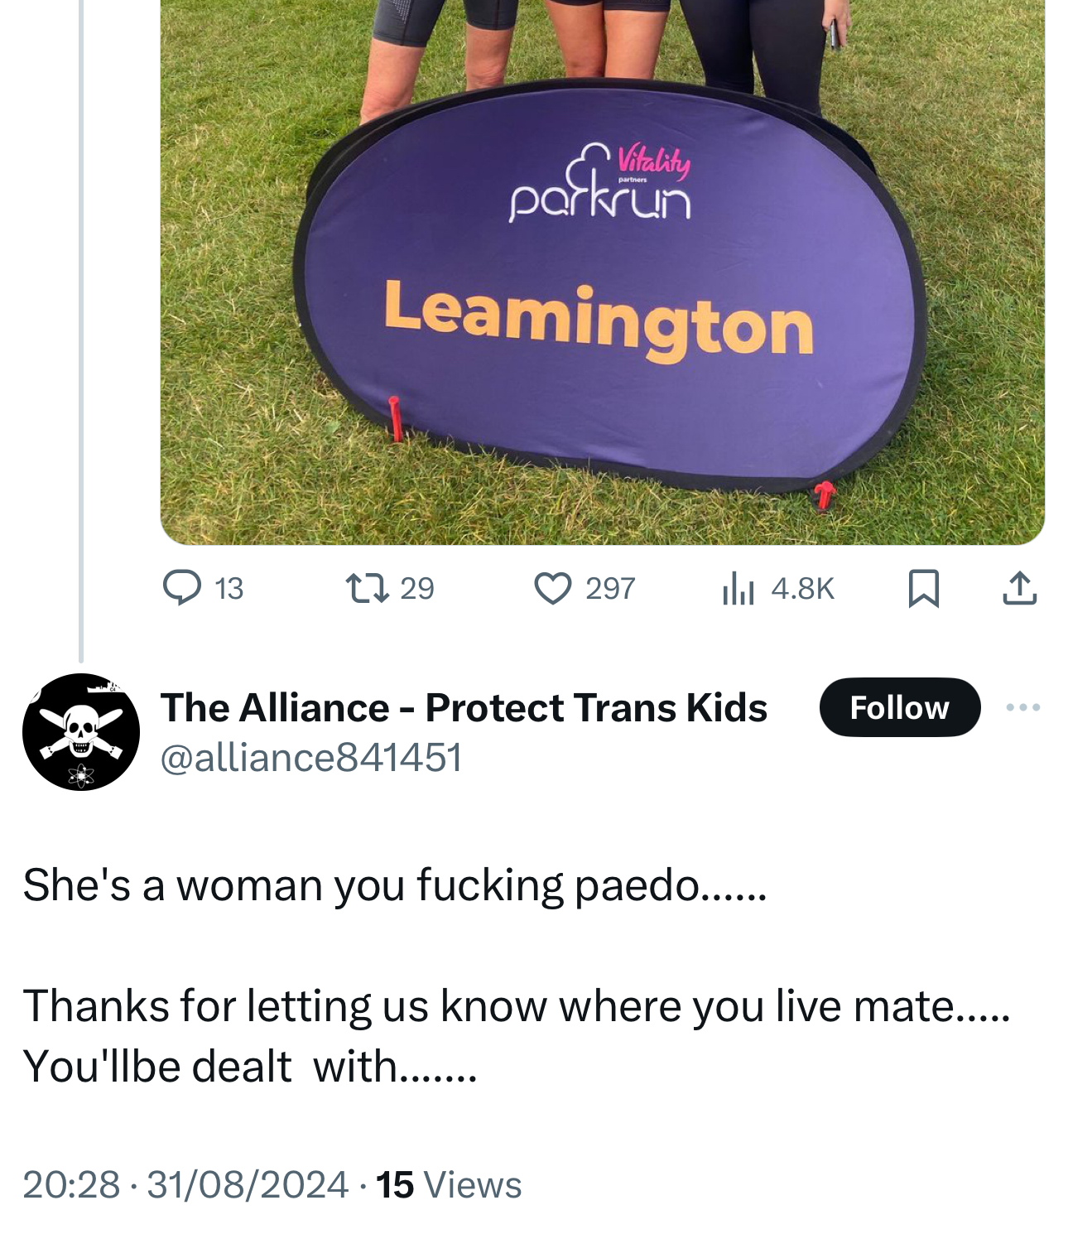
Task: Click the 4.8K views count
Action: 801,588
